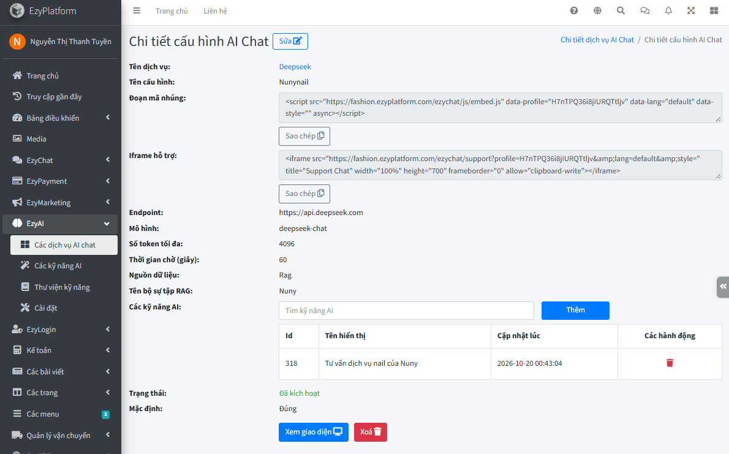Image resolution: width=729 pixels, height=454 pixels.
Task: Copy the iframe code with Sao chép
Action: click(x=304, y=194)
